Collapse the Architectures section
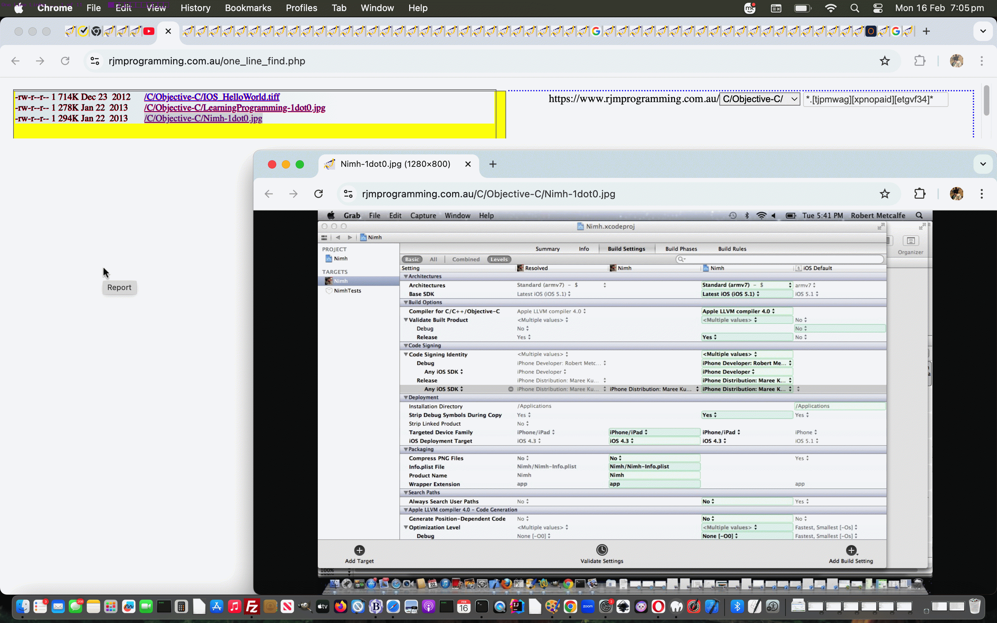 click(x=406, y=276)
